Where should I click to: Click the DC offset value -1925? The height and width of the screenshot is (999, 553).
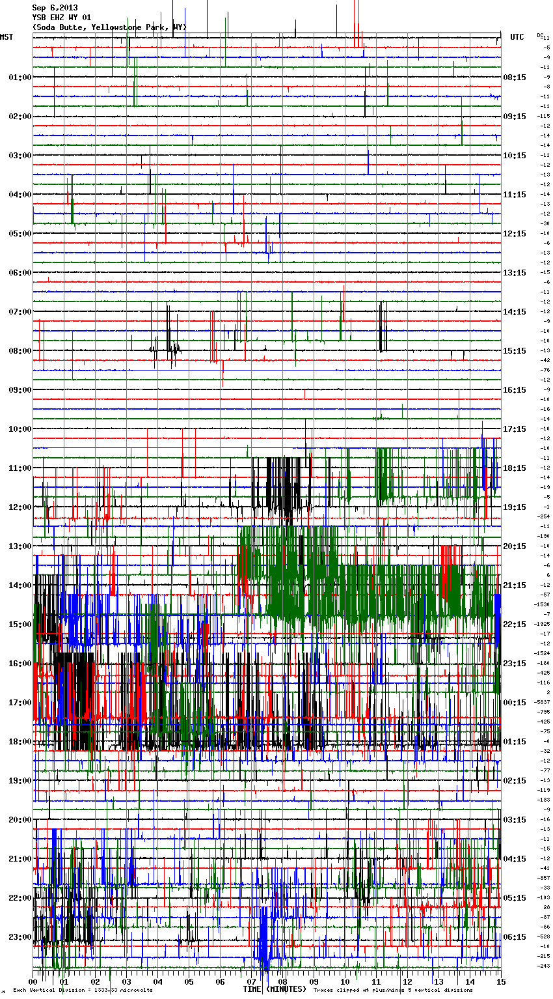coord(543,624)
